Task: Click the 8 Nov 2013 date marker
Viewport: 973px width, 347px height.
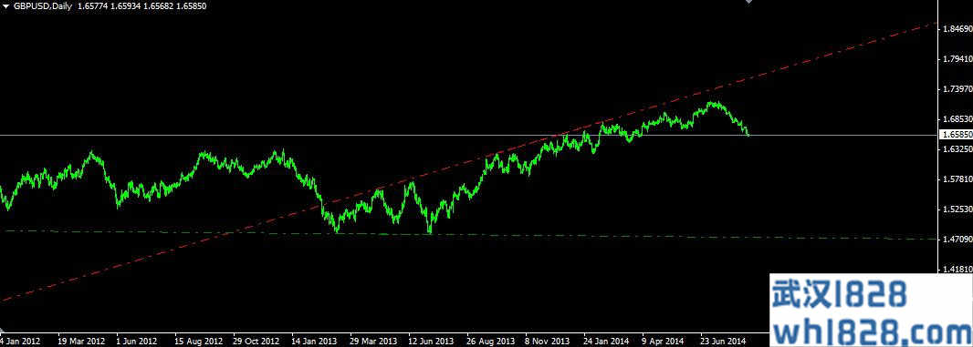Action: pos(547,341)
